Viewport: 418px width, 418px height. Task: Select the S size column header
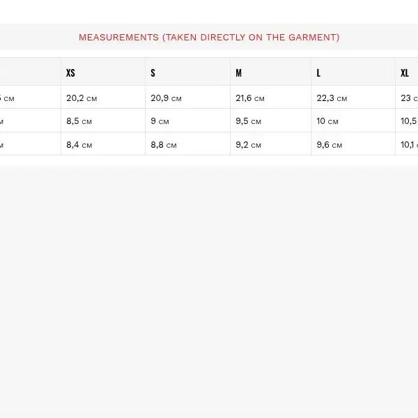tap(153, 73)
